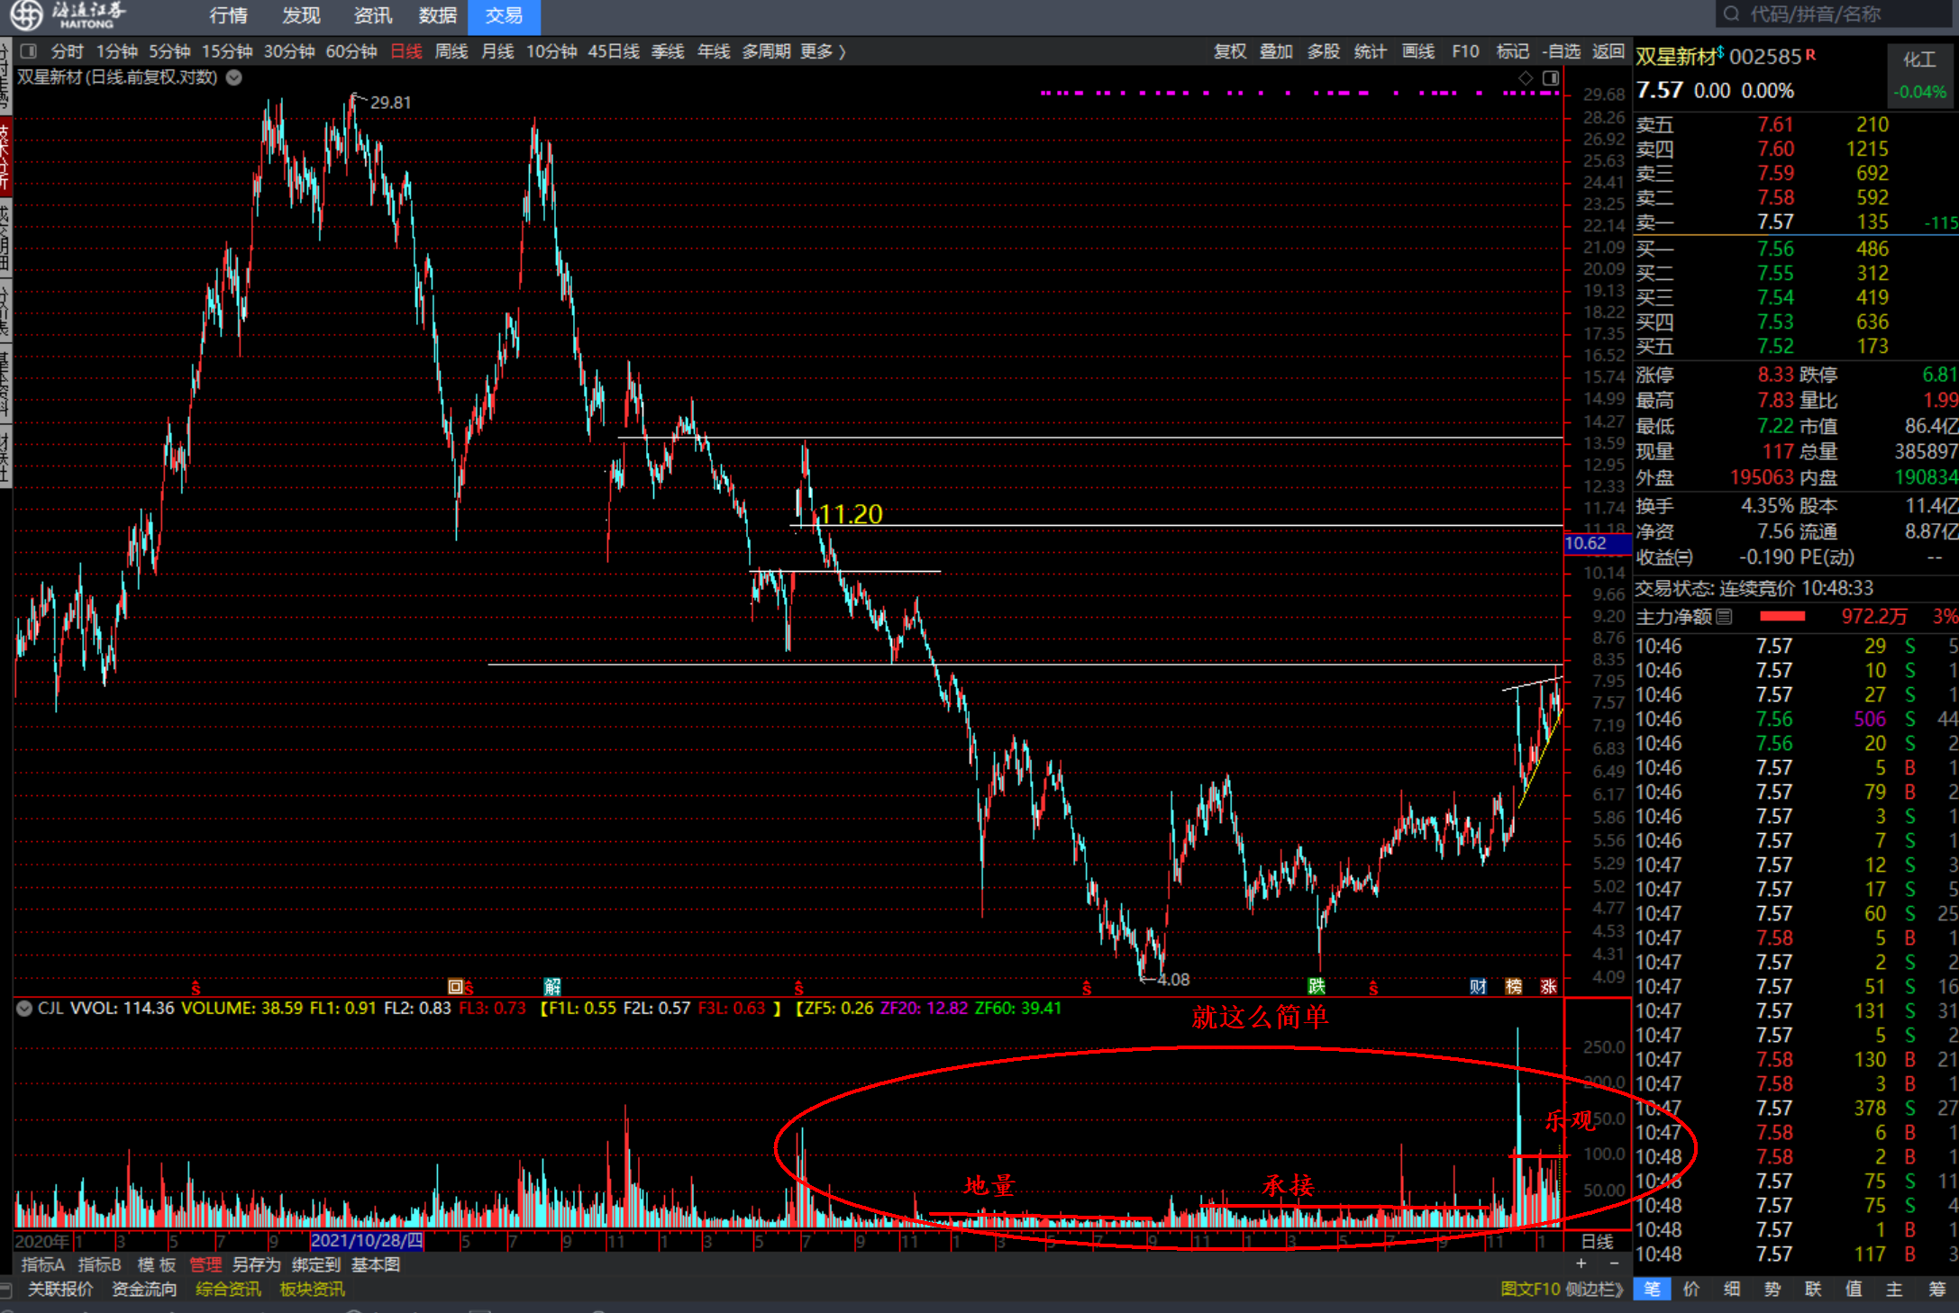The image size is (1959, 1313).
Task: Click the green 跌 marker icon on chart
Action: point(1317,986)
